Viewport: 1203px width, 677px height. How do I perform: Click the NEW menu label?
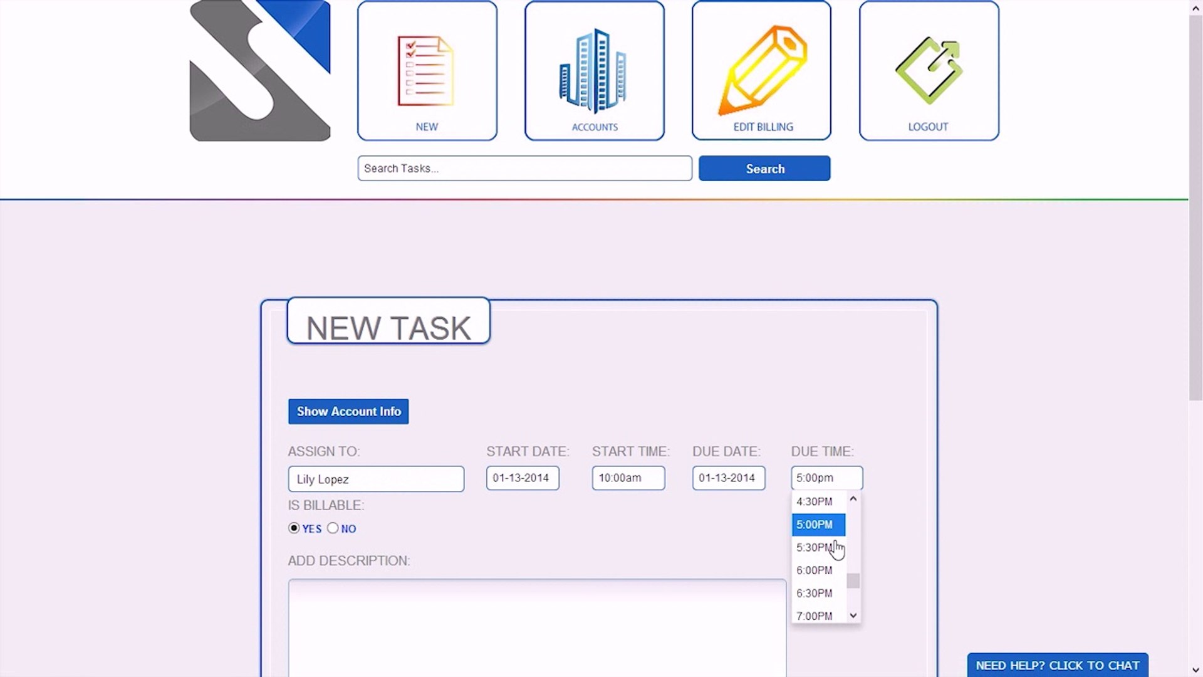(427, 126)
